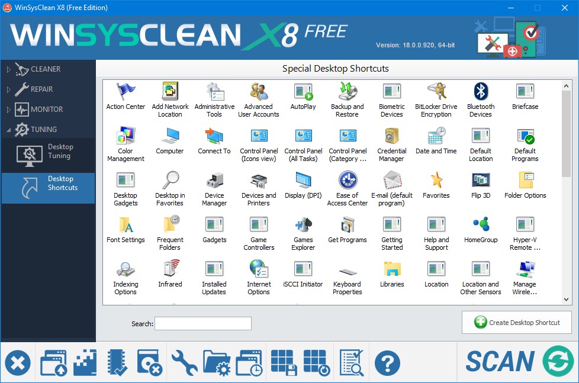Click Create Desktop Shortcut button
This screenshot has width=579, height=383.
517,323
